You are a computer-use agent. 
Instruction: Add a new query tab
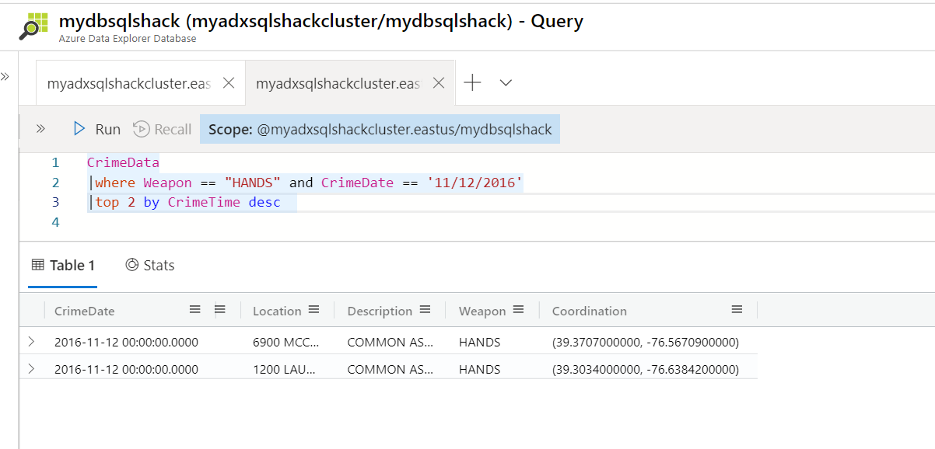[x=472, y=83]
